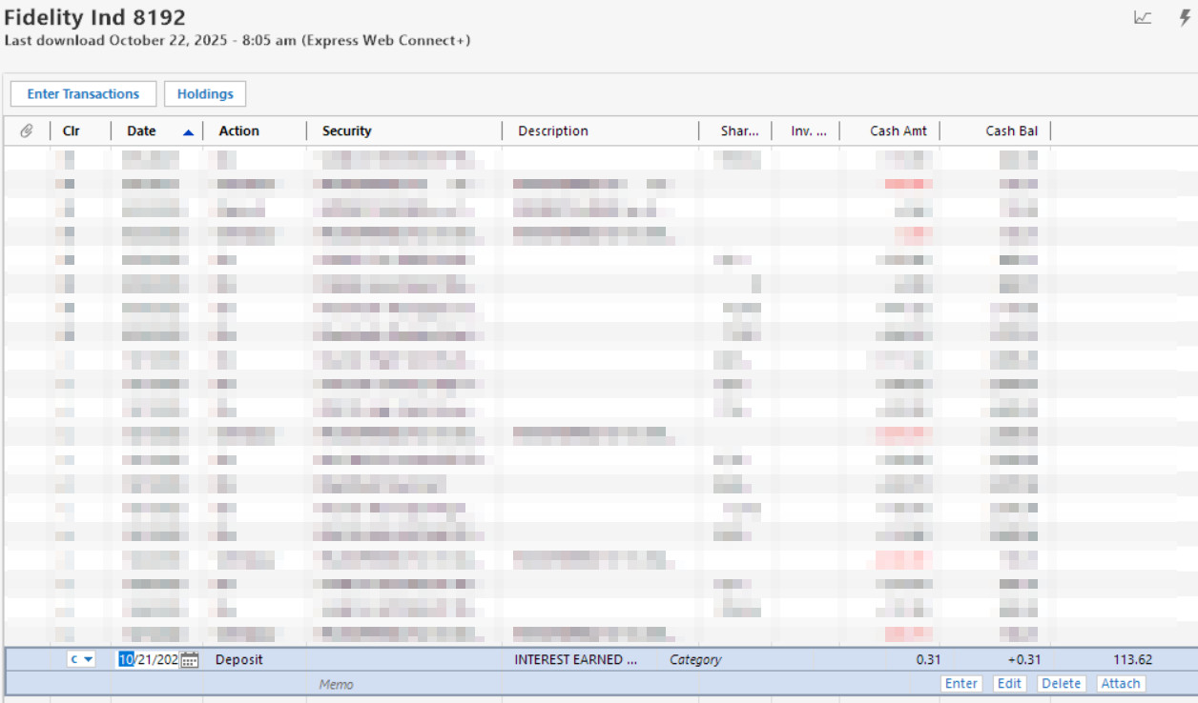Click the 113.62 cash balance value
Viewport: 1198px width, 703px height.
[x=1132, y=659]
